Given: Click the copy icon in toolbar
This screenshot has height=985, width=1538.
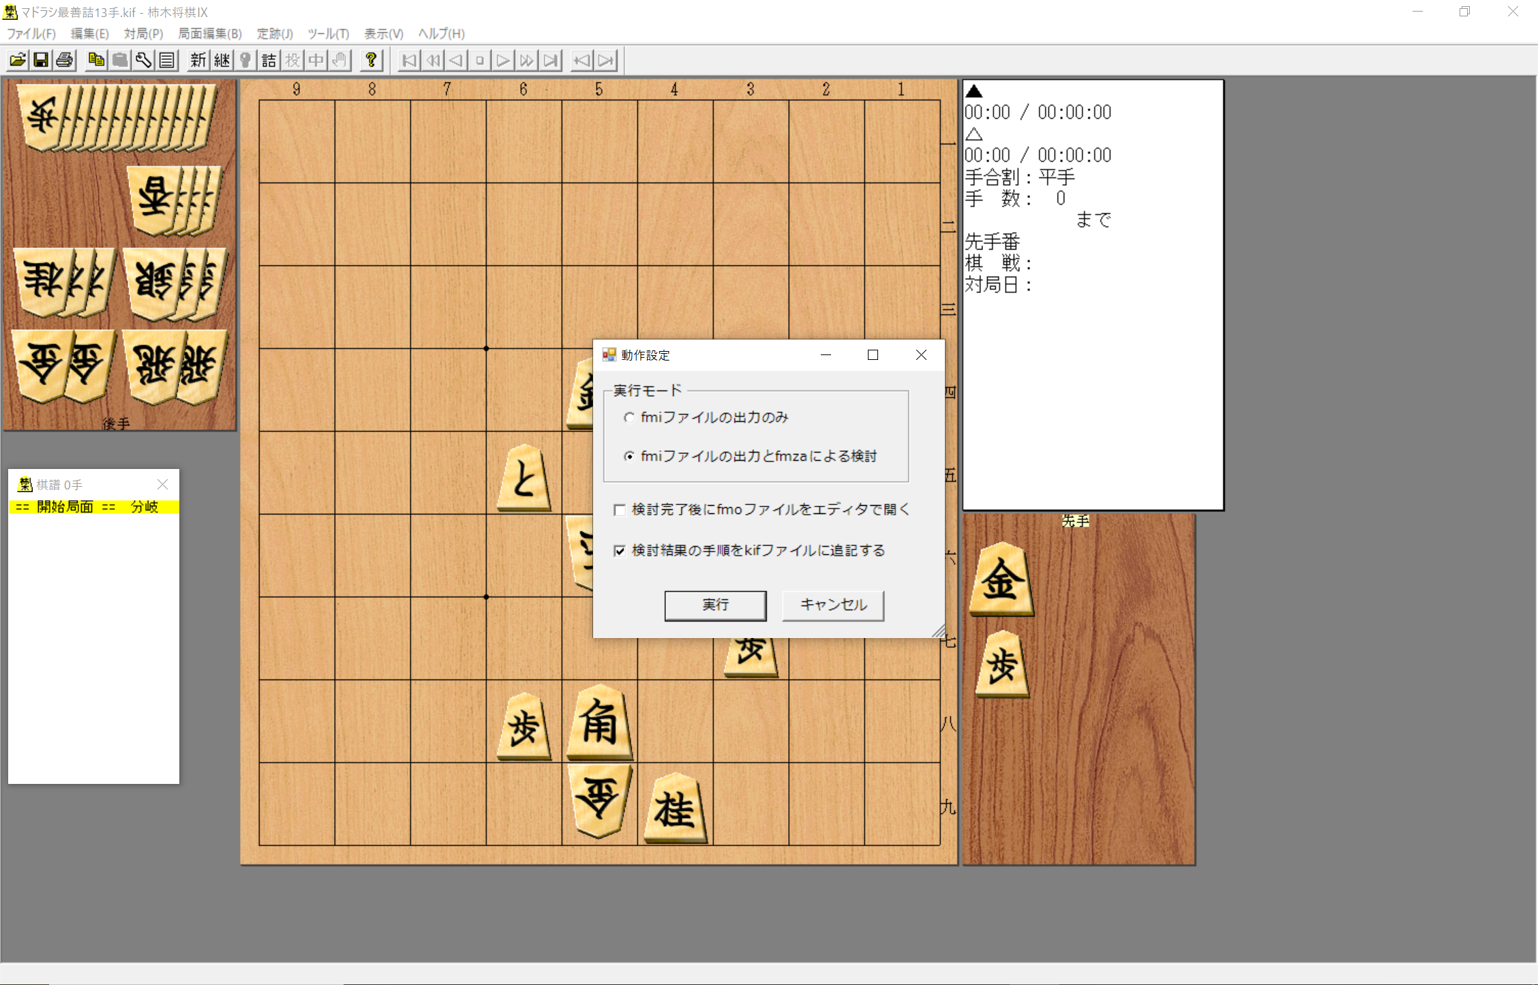Looking at the screenshot, I should click(x=96, y=61).
